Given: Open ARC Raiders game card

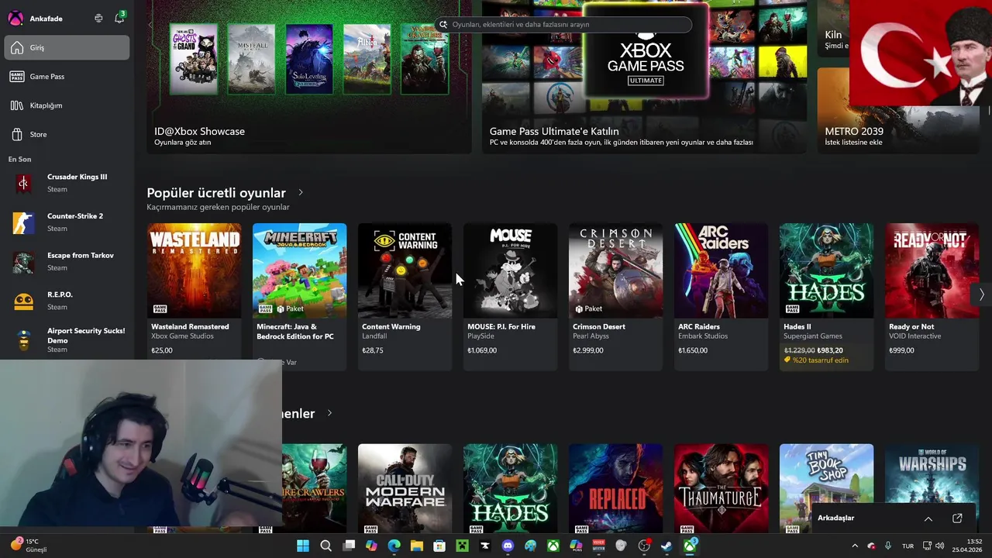Looking at the screenshot, I should 721,297.
